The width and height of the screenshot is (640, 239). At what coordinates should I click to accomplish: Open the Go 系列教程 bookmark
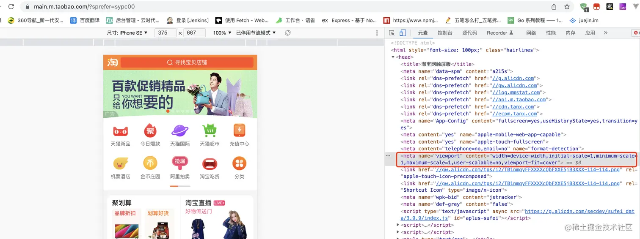click(535, 20)
